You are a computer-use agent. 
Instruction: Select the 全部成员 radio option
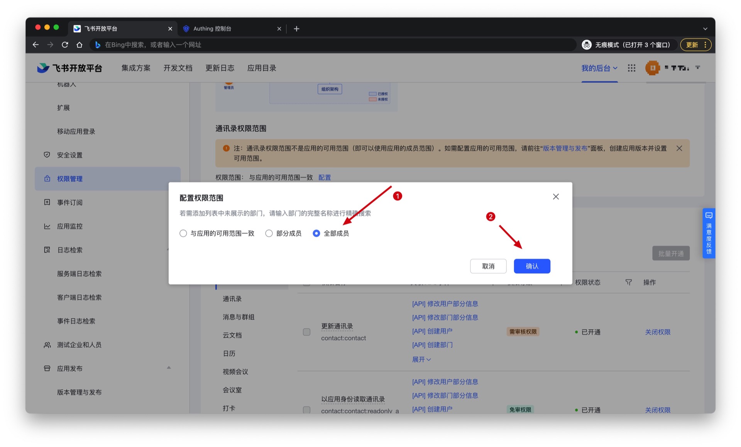click(x=316, y=233)
